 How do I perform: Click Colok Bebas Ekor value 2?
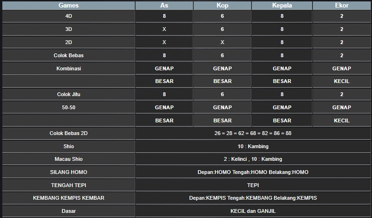coord(342,55)
